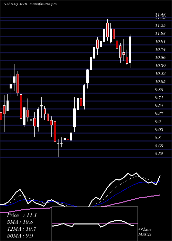
Task: Select the 11.08 price level label
Action: pos(160,33)
